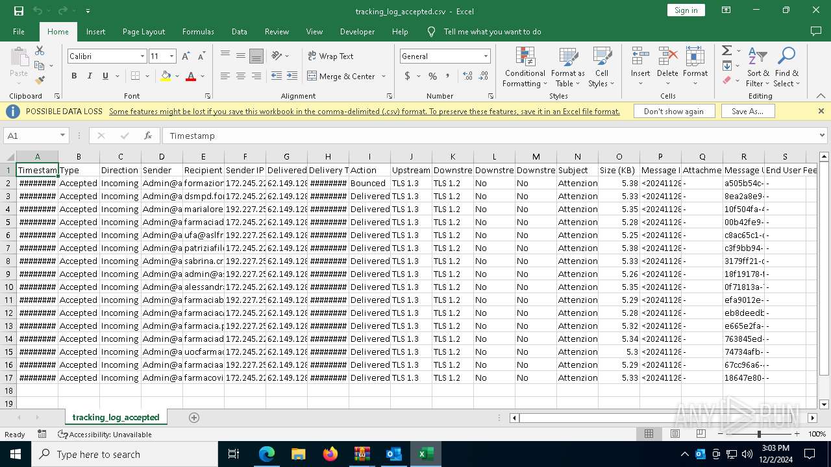Apply Comma Style
Screen dimensions: 831x467
[449, 76]
